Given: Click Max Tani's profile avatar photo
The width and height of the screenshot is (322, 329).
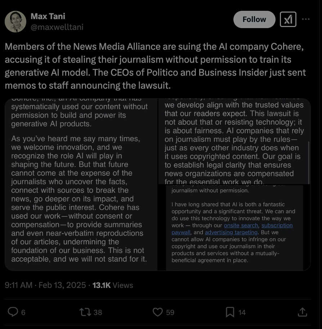Looking at the screenshot, I should point(15,22).
